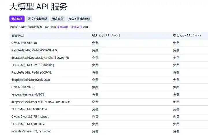Screen dimensions: 208x135
Task: Select PaddlePaddle/PaddleOCR-VL-1.5 model name
Action: 34,50
